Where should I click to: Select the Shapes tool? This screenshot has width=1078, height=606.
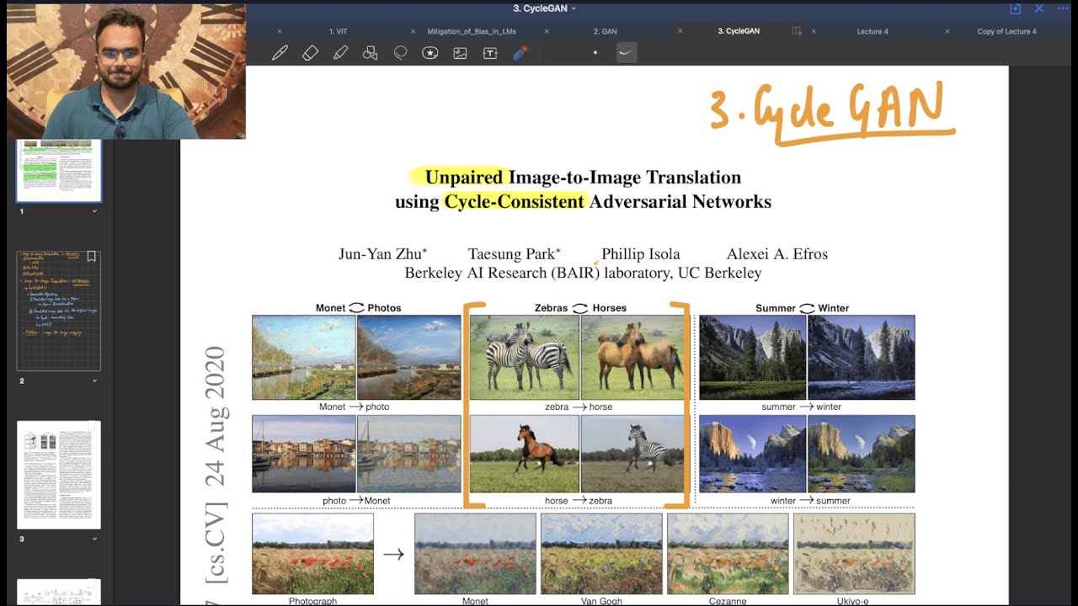coord(370,53)
